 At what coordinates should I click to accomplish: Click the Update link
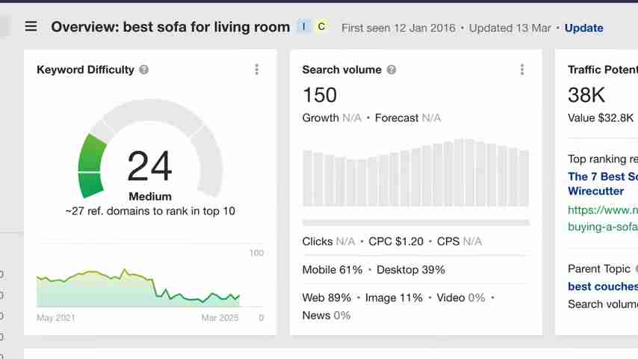pos(583,28)
